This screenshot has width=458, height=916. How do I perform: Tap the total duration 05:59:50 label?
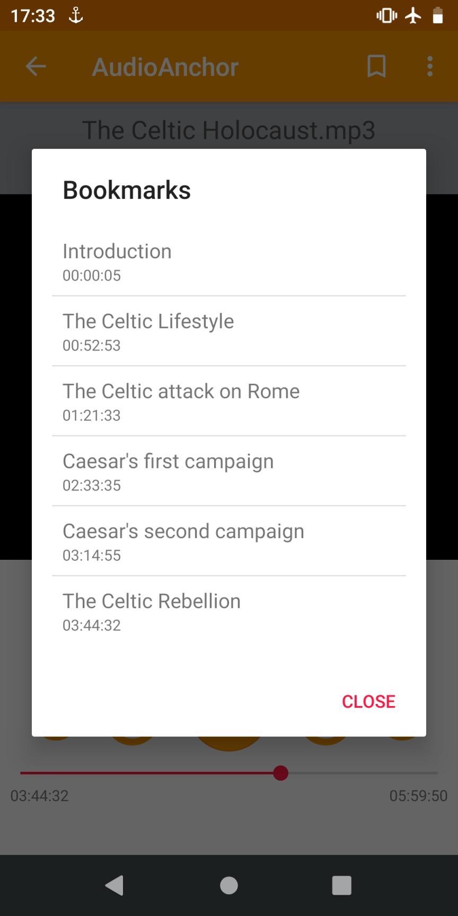point(418,796)
